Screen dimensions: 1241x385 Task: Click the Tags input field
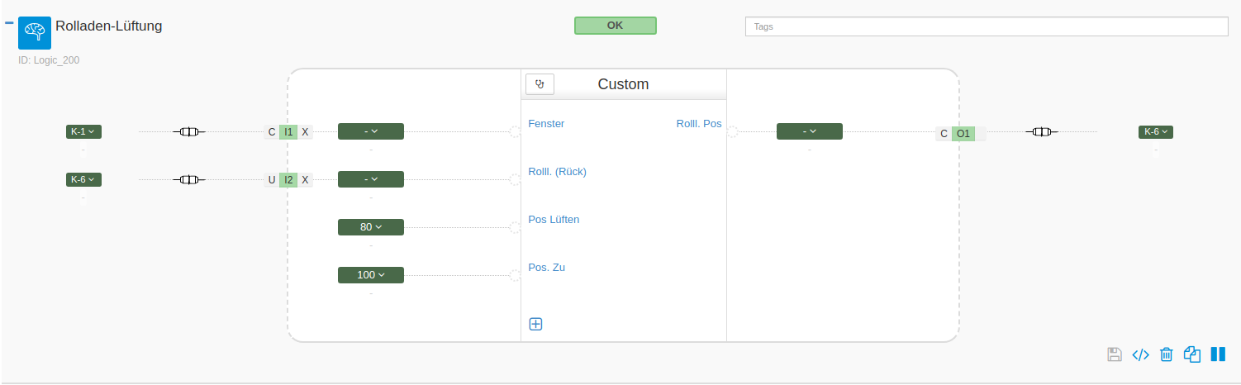click(x=987, y=26)
